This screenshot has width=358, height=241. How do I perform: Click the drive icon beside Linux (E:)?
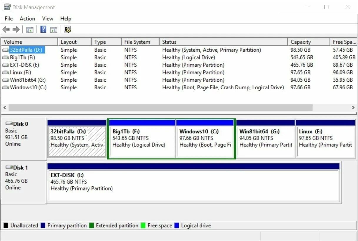6,72
